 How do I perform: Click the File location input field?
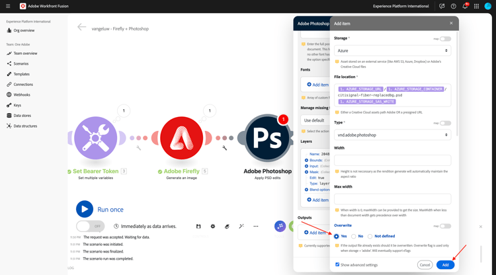point(392,95)
